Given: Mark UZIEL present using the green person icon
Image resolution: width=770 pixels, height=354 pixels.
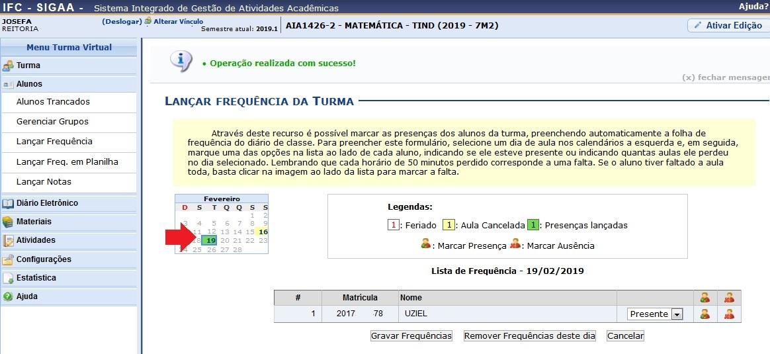Looking at the screenshot, I should [x=705, y=314].
